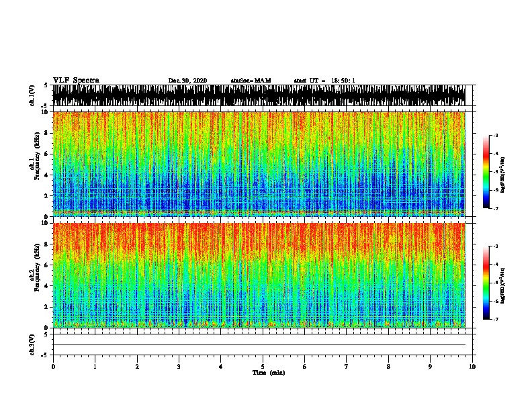Viewport: 532px width, 411px height.
Task: Click the time axis tick label "7"
Action: (347, 367)
